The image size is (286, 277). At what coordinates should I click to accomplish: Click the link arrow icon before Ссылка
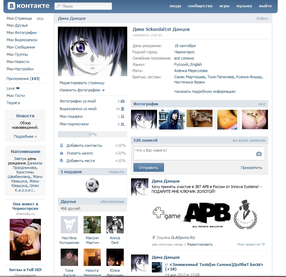(154, 238)
